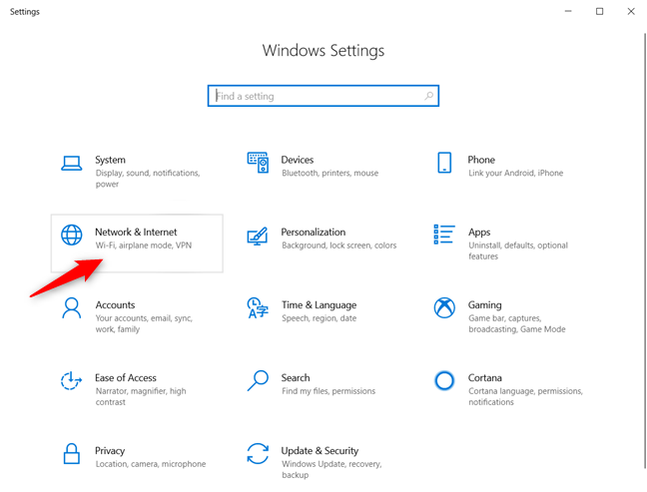
Task: Click the Privacy padlock icon
Action: [71, 454]
